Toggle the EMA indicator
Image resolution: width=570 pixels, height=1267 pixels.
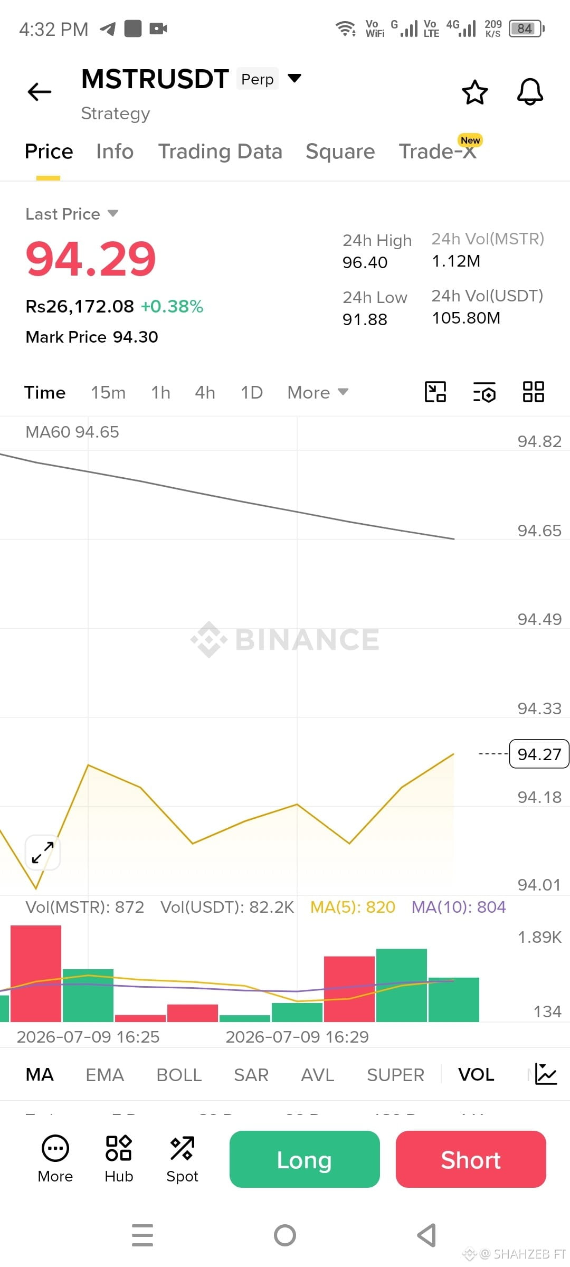click(x=104, y=1074)
